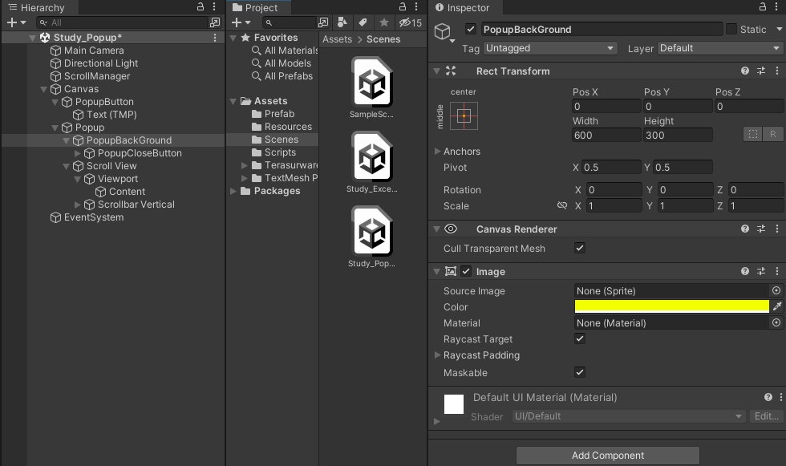Select the Scripts folder

(x=273, y=152)
